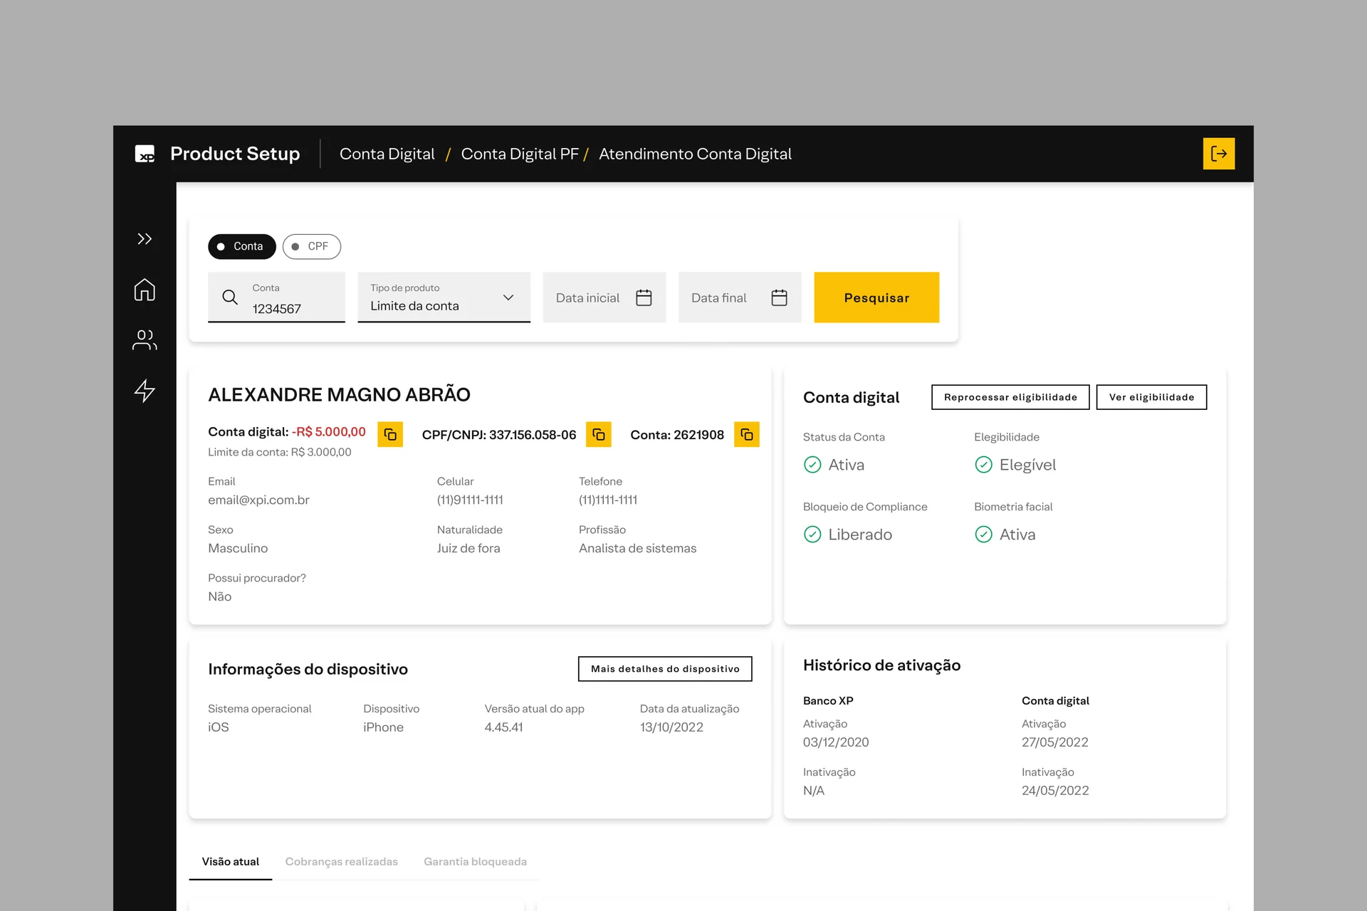Click the app version 4.45.41
This screenshot has width=1367, height=911.
(503, 727)
